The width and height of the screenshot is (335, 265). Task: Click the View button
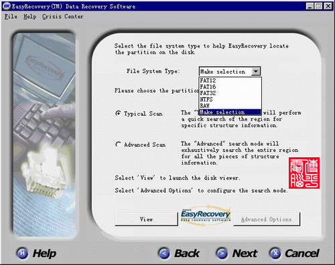[x=146, y=219]
